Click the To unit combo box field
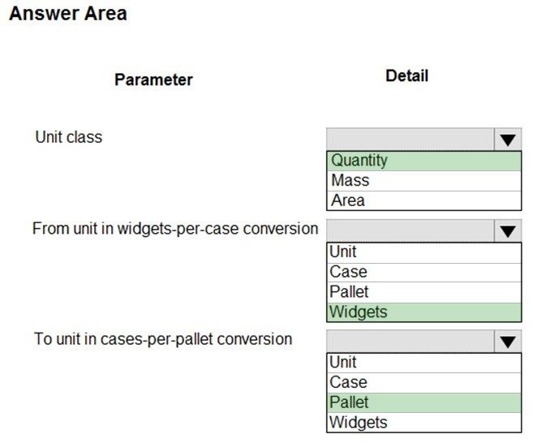Viewport: 533px width, 443px height. pos(410,342)
